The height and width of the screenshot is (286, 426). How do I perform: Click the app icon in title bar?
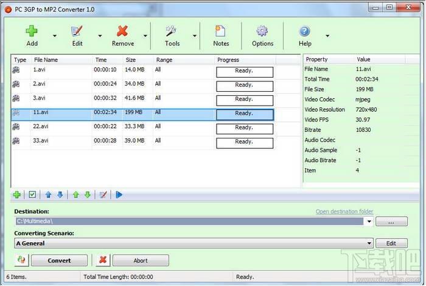click(x=8, y=10)
